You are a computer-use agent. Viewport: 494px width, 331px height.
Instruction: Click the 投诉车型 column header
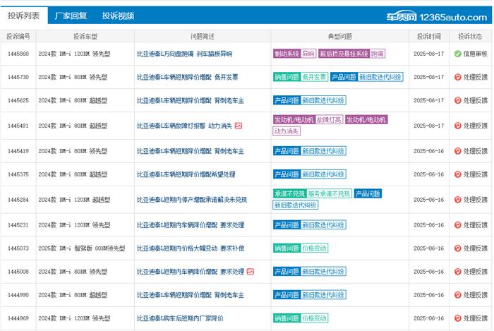85,37
